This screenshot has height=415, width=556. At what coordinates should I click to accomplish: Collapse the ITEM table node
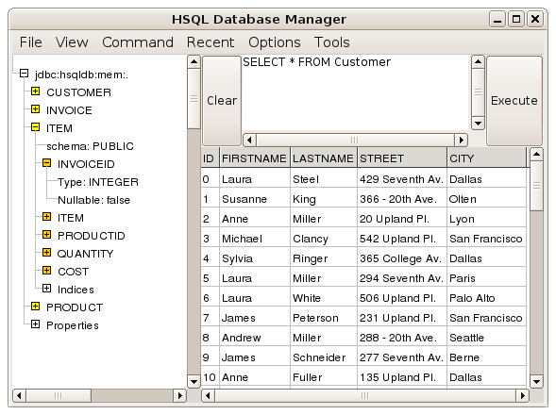point(35,127)
